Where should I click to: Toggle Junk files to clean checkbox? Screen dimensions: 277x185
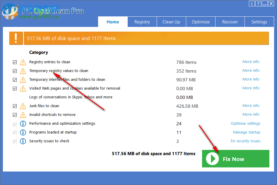15,106
